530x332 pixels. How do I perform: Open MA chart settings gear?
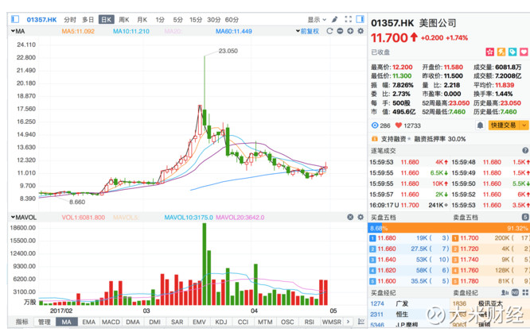point(360,31)
